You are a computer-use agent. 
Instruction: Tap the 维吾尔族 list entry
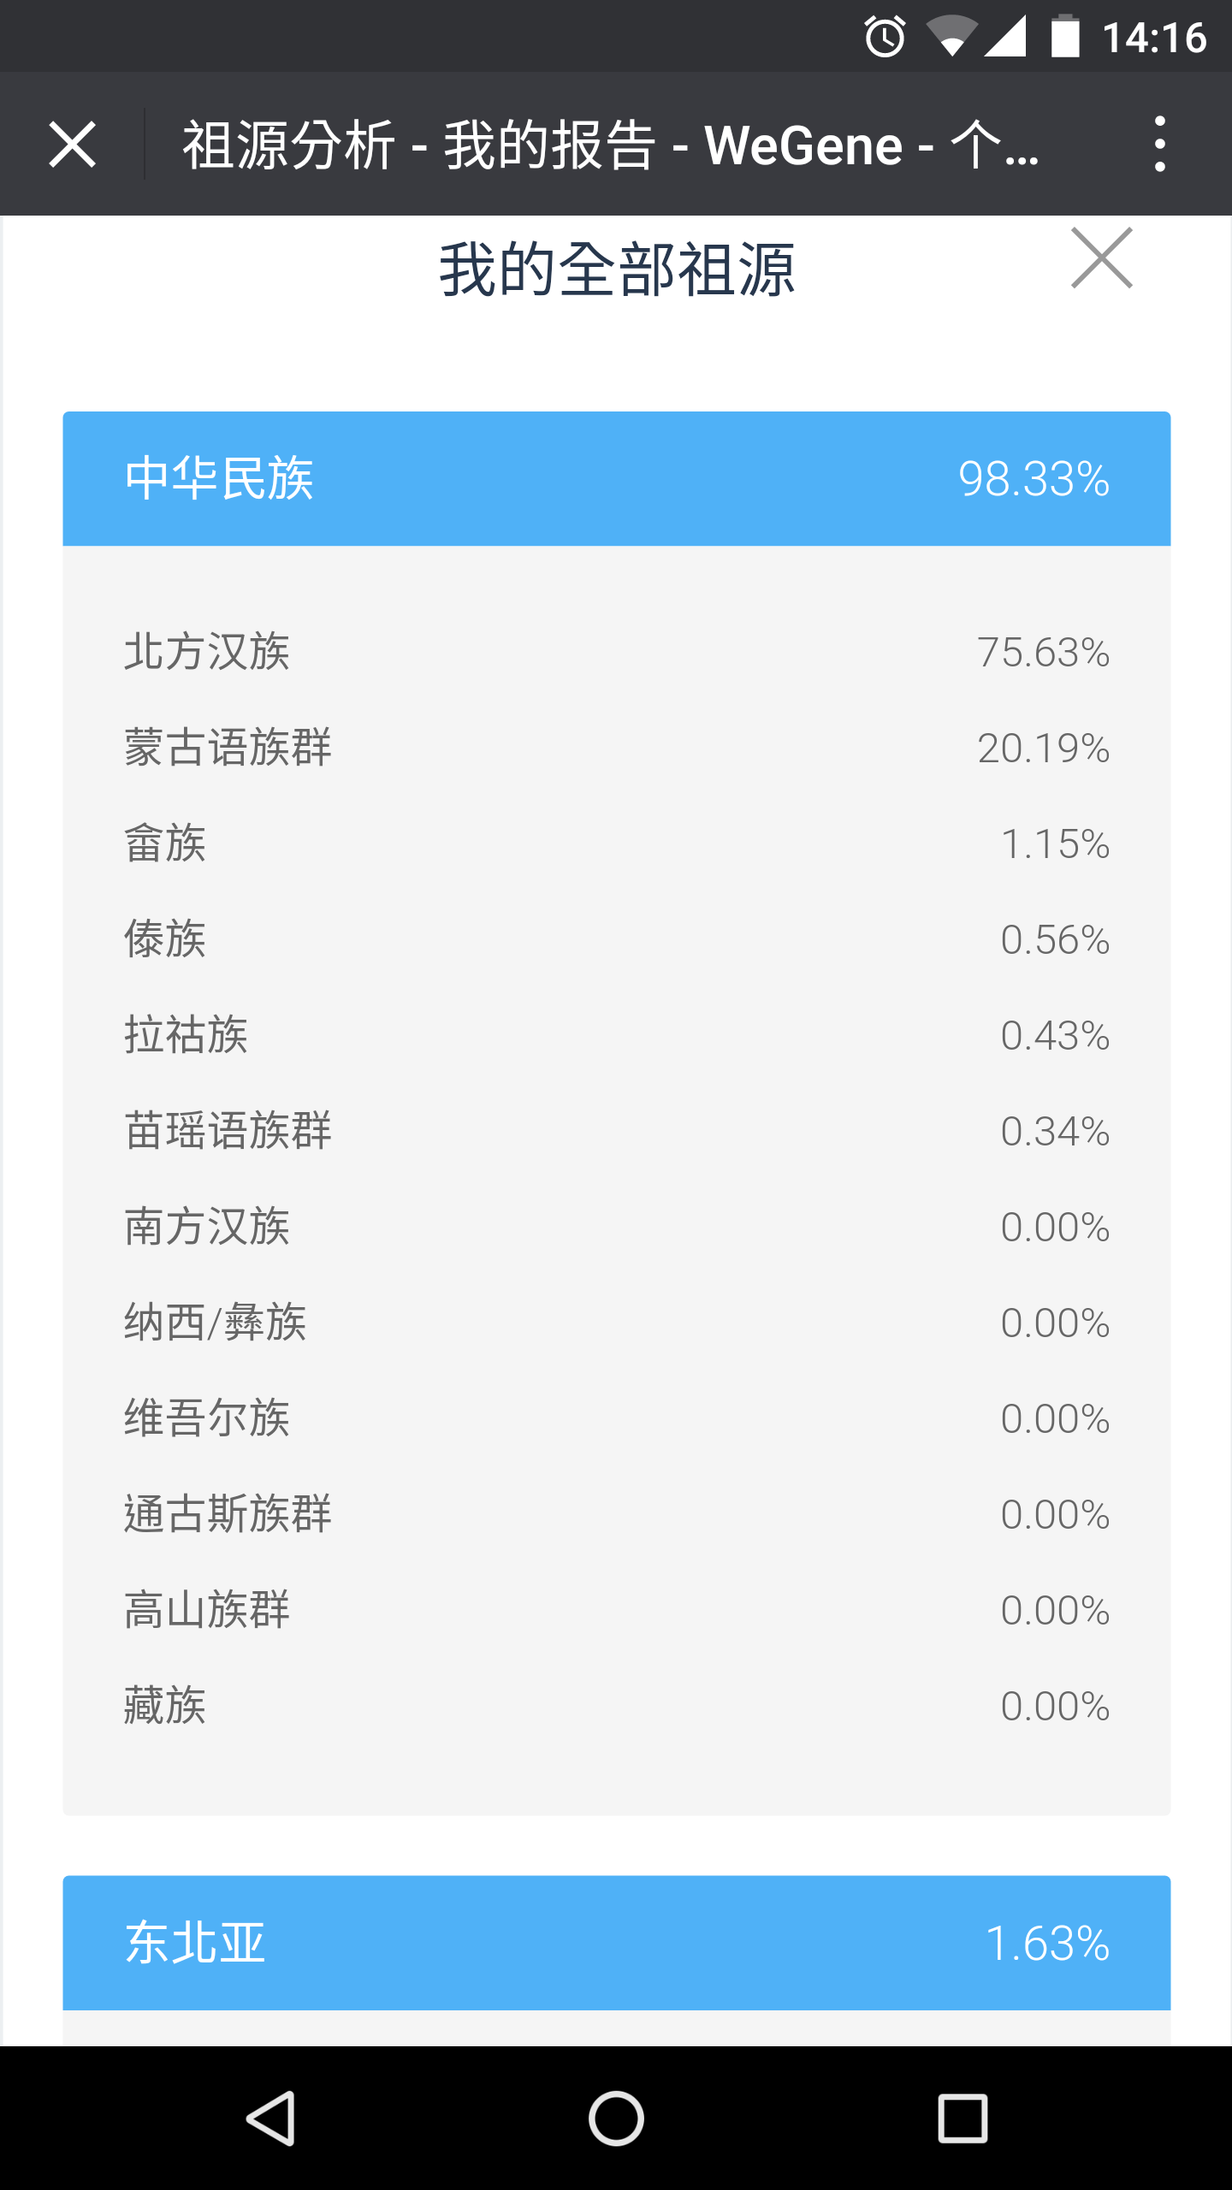(616, 1418)
